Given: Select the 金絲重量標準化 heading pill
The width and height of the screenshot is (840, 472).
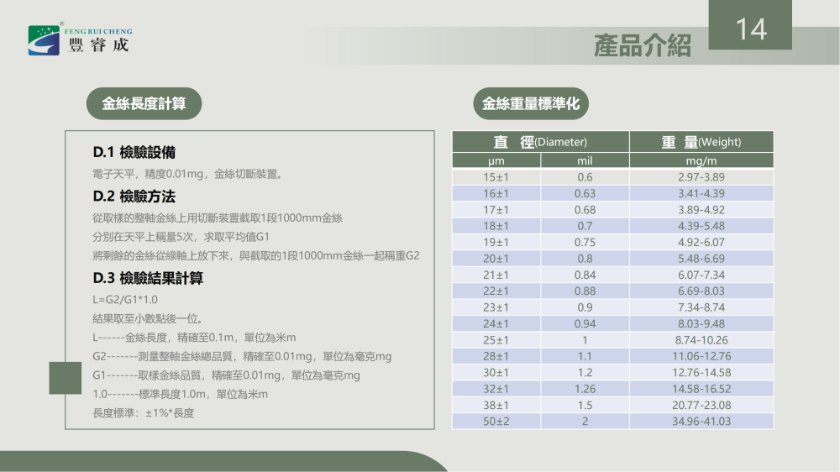Looking at the screenshot, I should coord(531,103).
